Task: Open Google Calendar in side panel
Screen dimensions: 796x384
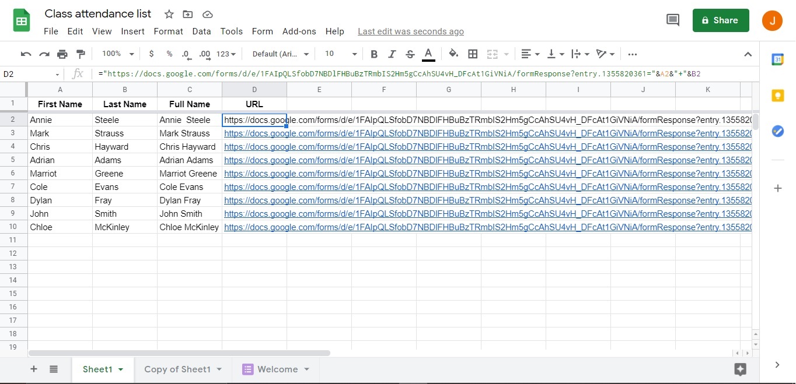Action: [777, 60]
